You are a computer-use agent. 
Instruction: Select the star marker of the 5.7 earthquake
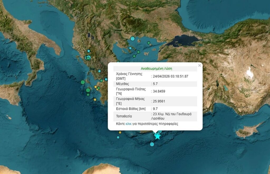click(157, 136)
